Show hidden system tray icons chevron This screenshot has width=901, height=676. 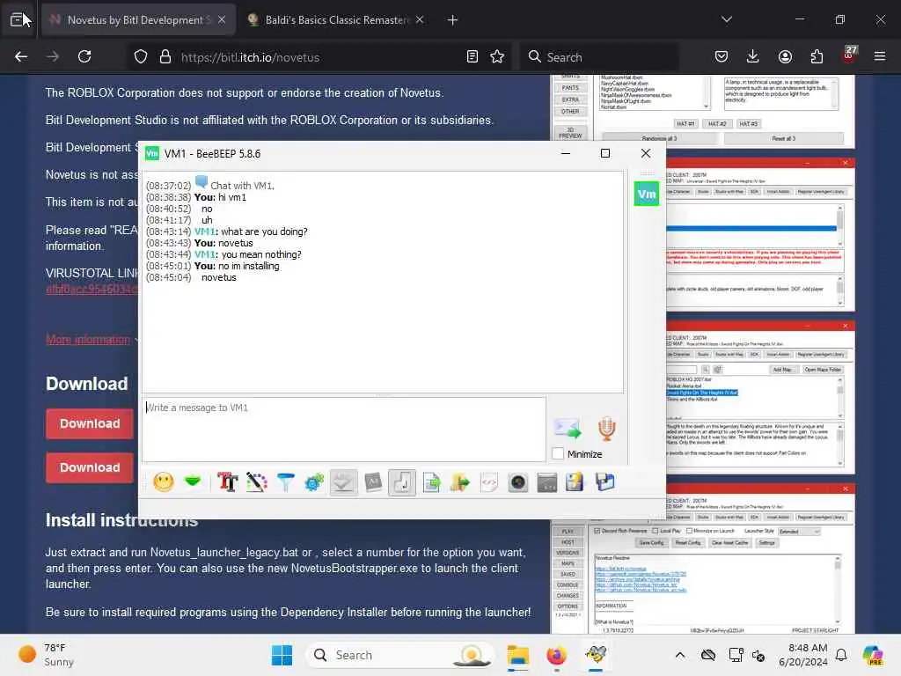point(680,655)
